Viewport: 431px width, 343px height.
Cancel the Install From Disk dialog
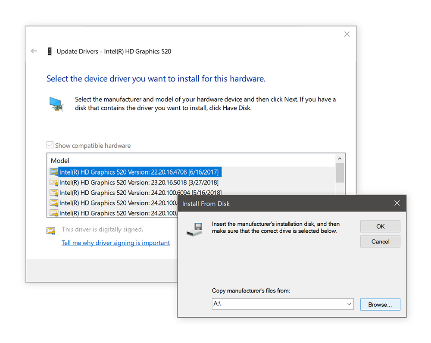380,242
